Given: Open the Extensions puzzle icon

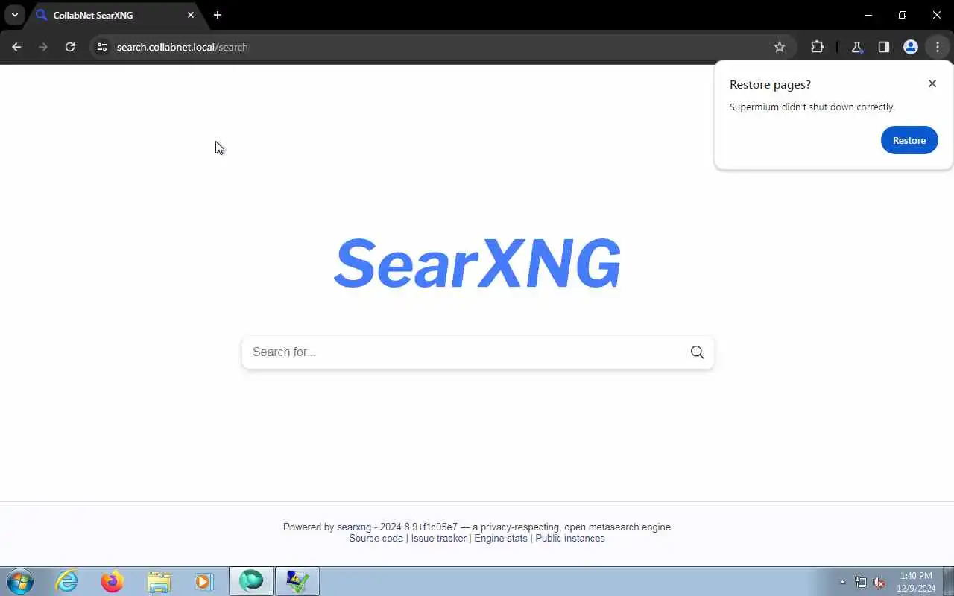Looking at the screenshot, I should point(817,47).
